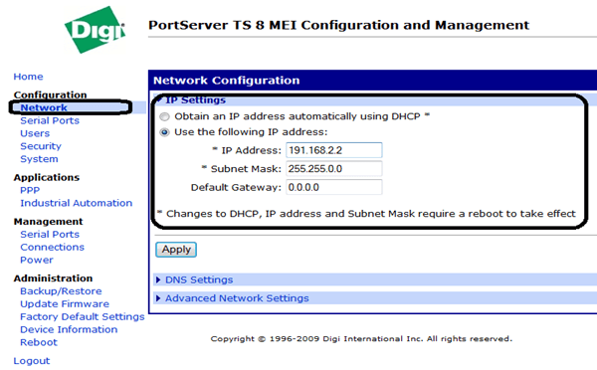The height and width of the screenshot is (370, 597).
Task: Click the Default Gateway input field
Action: point(334,187)
